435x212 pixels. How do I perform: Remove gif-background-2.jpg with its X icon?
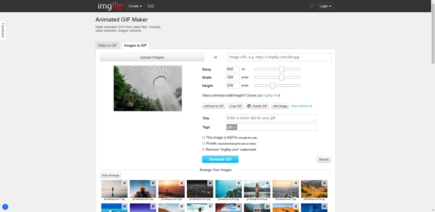153,183
